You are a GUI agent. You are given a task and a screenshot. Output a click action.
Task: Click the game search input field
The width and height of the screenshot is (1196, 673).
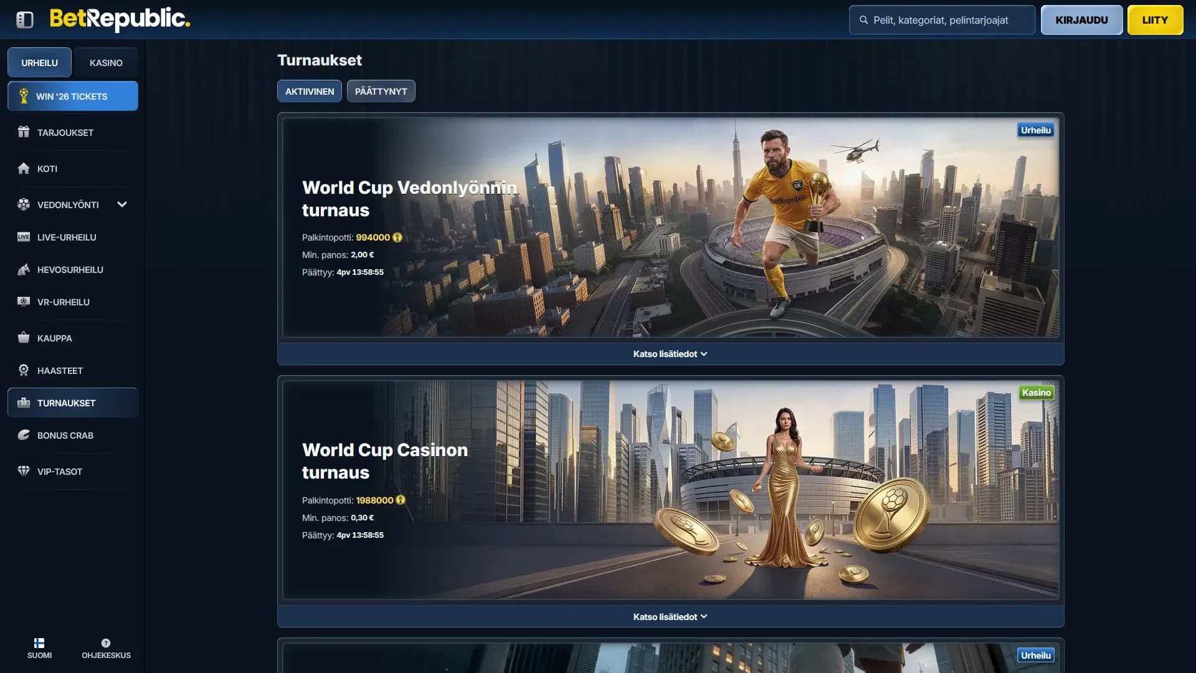(942, 20)
